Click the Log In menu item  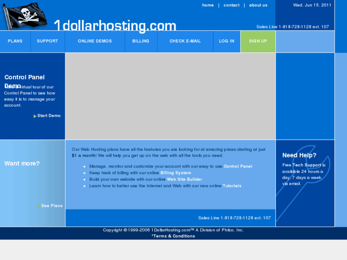(x=227, y=41)
